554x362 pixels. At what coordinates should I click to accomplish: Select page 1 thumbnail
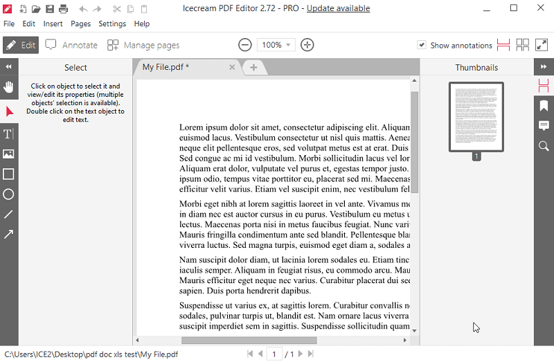pos(476,116)
